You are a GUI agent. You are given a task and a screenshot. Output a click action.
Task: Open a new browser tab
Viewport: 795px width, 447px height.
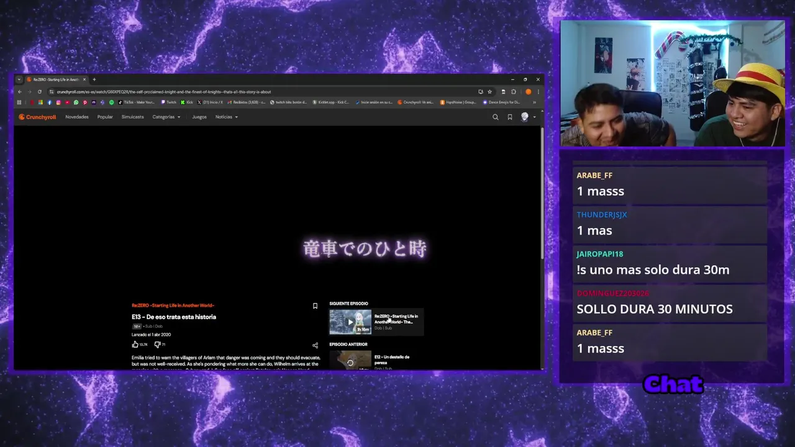coord(94,79)
